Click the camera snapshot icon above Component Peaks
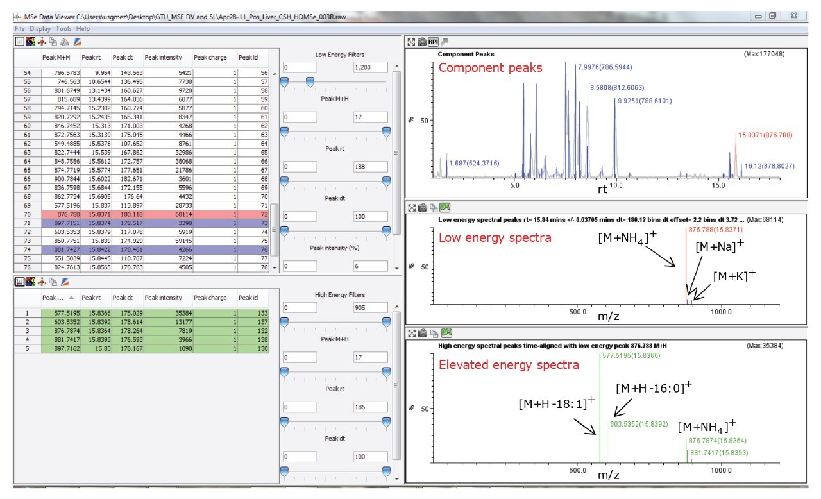Viewport: 821px width, 499px height. [423, 40]
